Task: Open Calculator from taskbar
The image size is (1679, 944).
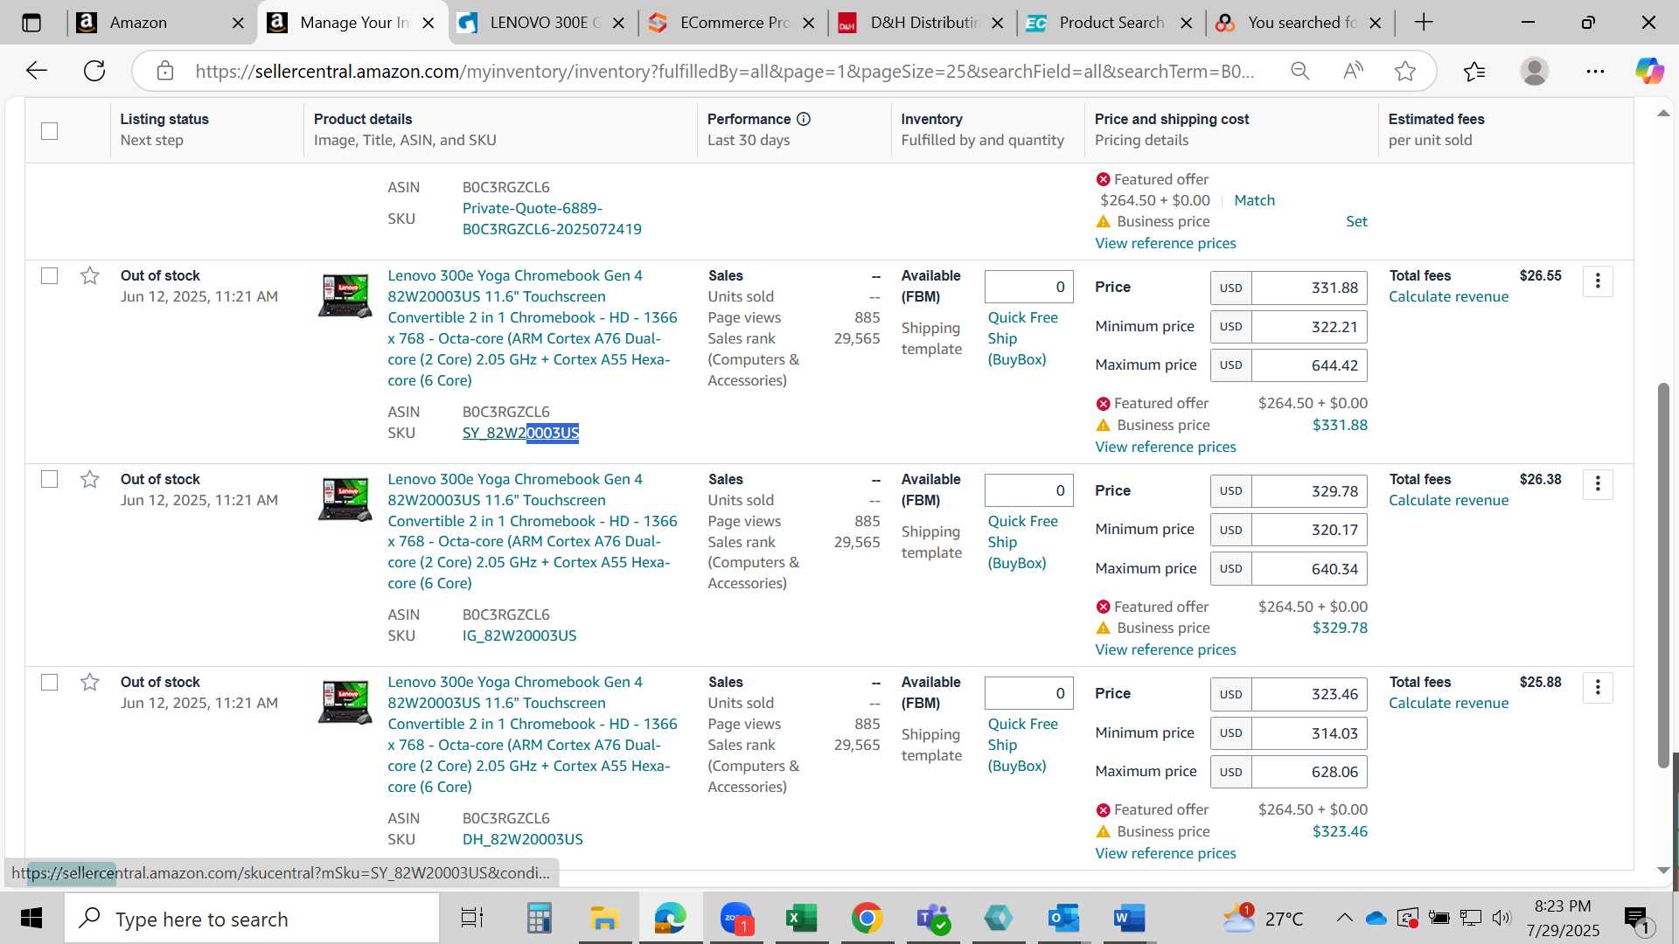Action: click(539, 919)
